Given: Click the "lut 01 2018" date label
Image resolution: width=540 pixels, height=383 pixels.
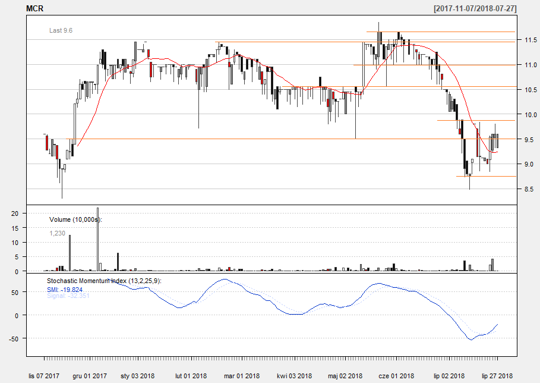Looking at the screenshot, I should 191,376.
